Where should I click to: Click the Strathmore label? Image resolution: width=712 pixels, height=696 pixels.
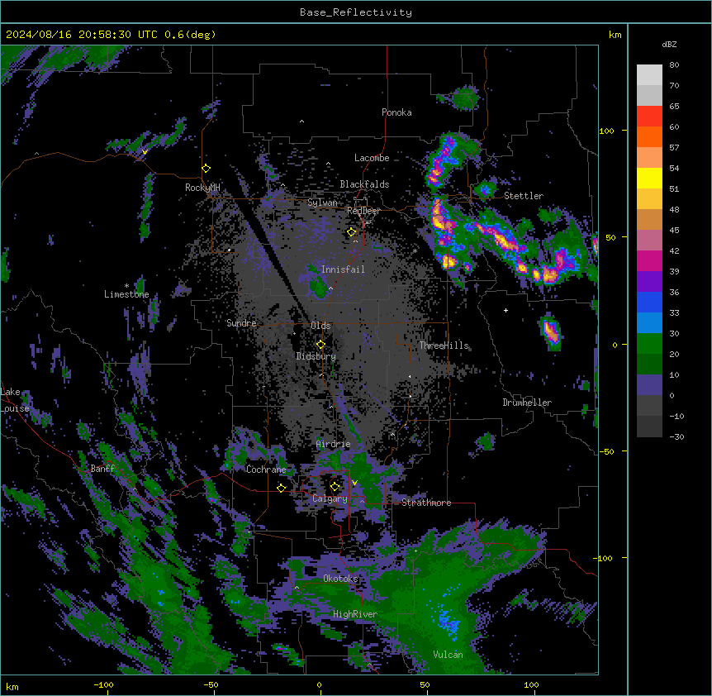click(x=426, y=503)
